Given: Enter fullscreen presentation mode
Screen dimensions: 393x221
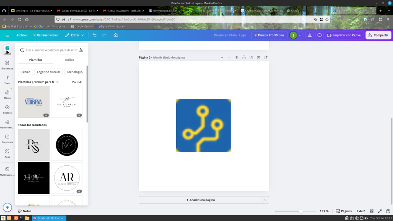Looking at the screenshot, I should coord(380,211).
